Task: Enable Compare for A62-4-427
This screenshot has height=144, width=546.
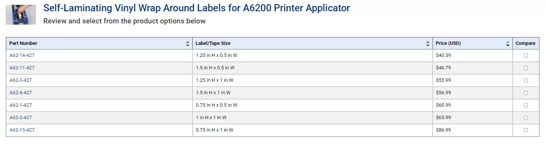Action: [x=526, y=93]
